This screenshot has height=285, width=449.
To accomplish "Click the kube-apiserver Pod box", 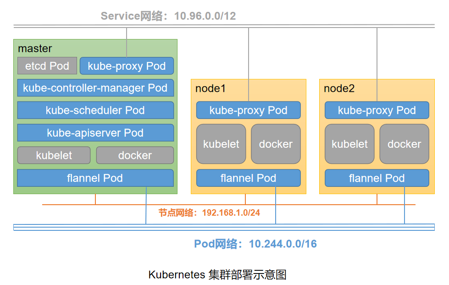I will (x=95, y=133).
